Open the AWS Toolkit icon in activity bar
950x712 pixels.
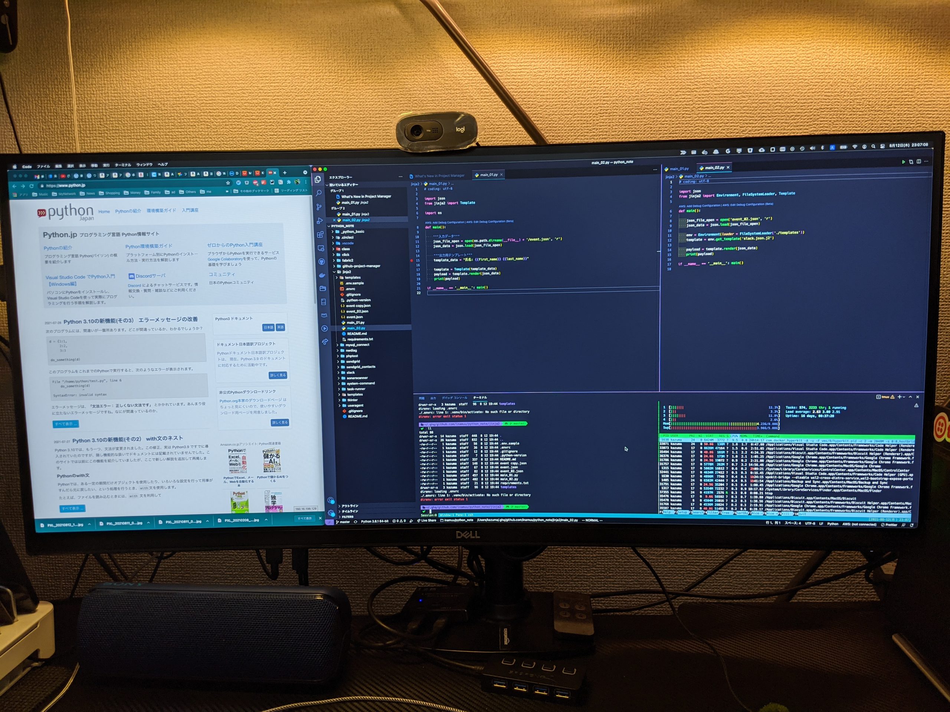pos(324,315)
